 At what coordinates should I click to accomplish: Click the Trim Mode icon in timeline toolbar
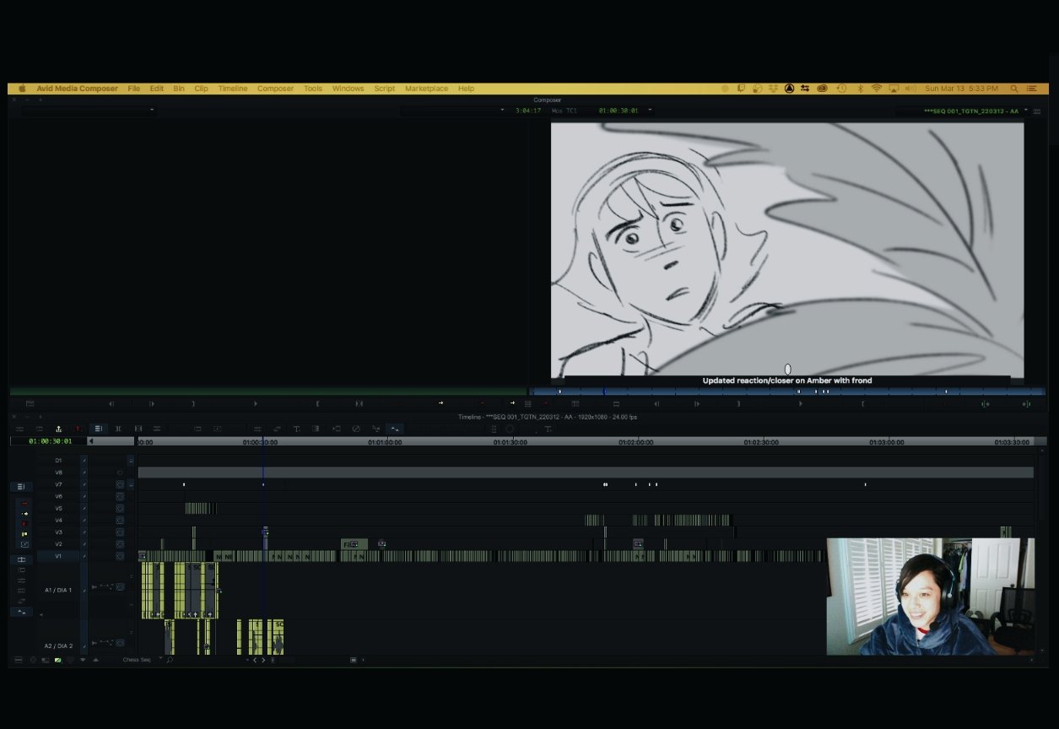(118, 429)
